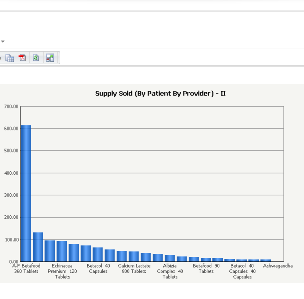This screenshot has height=299, width=304.
Task: Select the tallest A-F Betafood bar
Action: [x=26, y=193]
